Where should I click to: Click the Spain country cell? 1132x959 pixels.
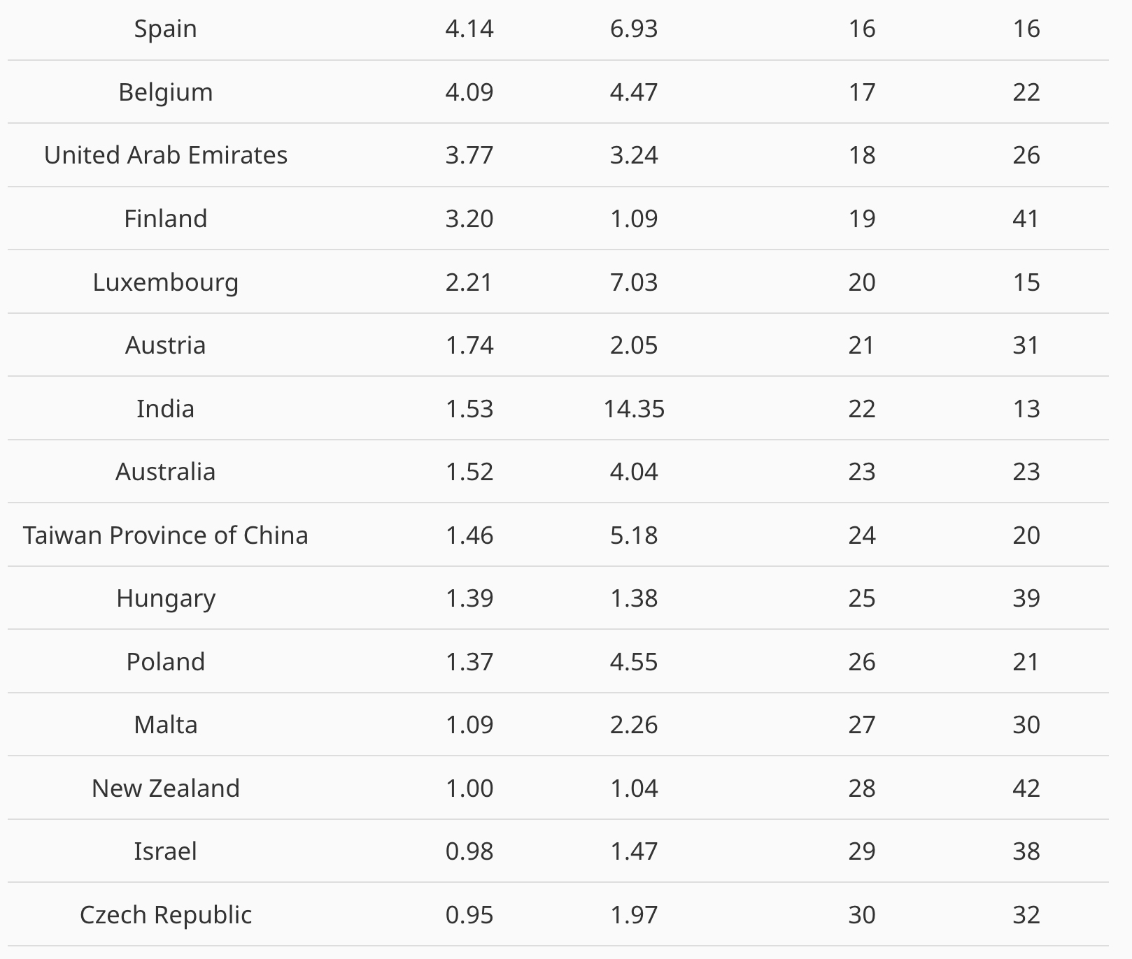point(166,29)
